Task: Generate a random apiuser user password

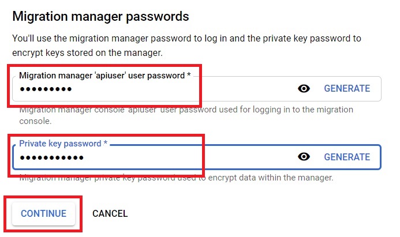Action: 347,88
